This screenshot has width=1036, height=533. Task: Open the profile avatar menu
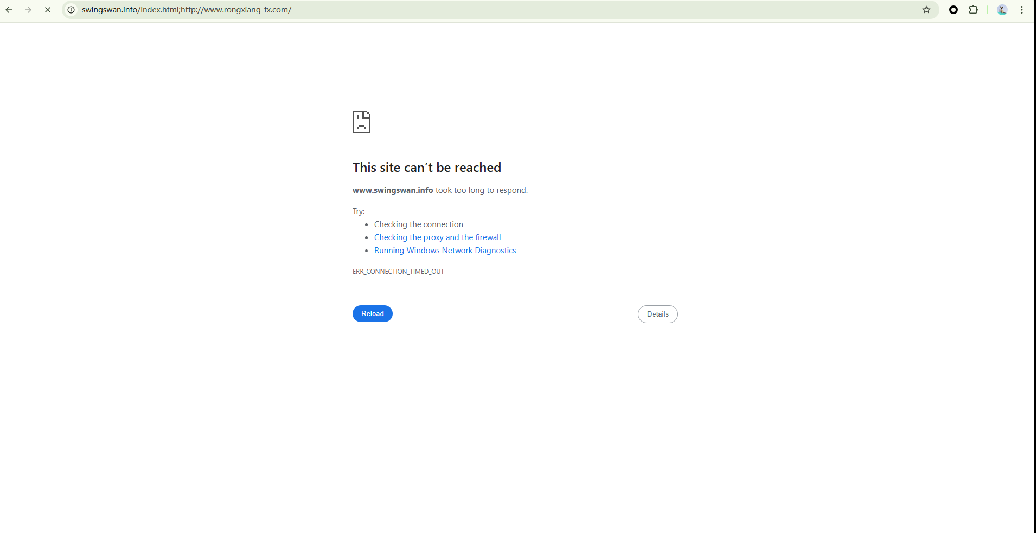1002,10
